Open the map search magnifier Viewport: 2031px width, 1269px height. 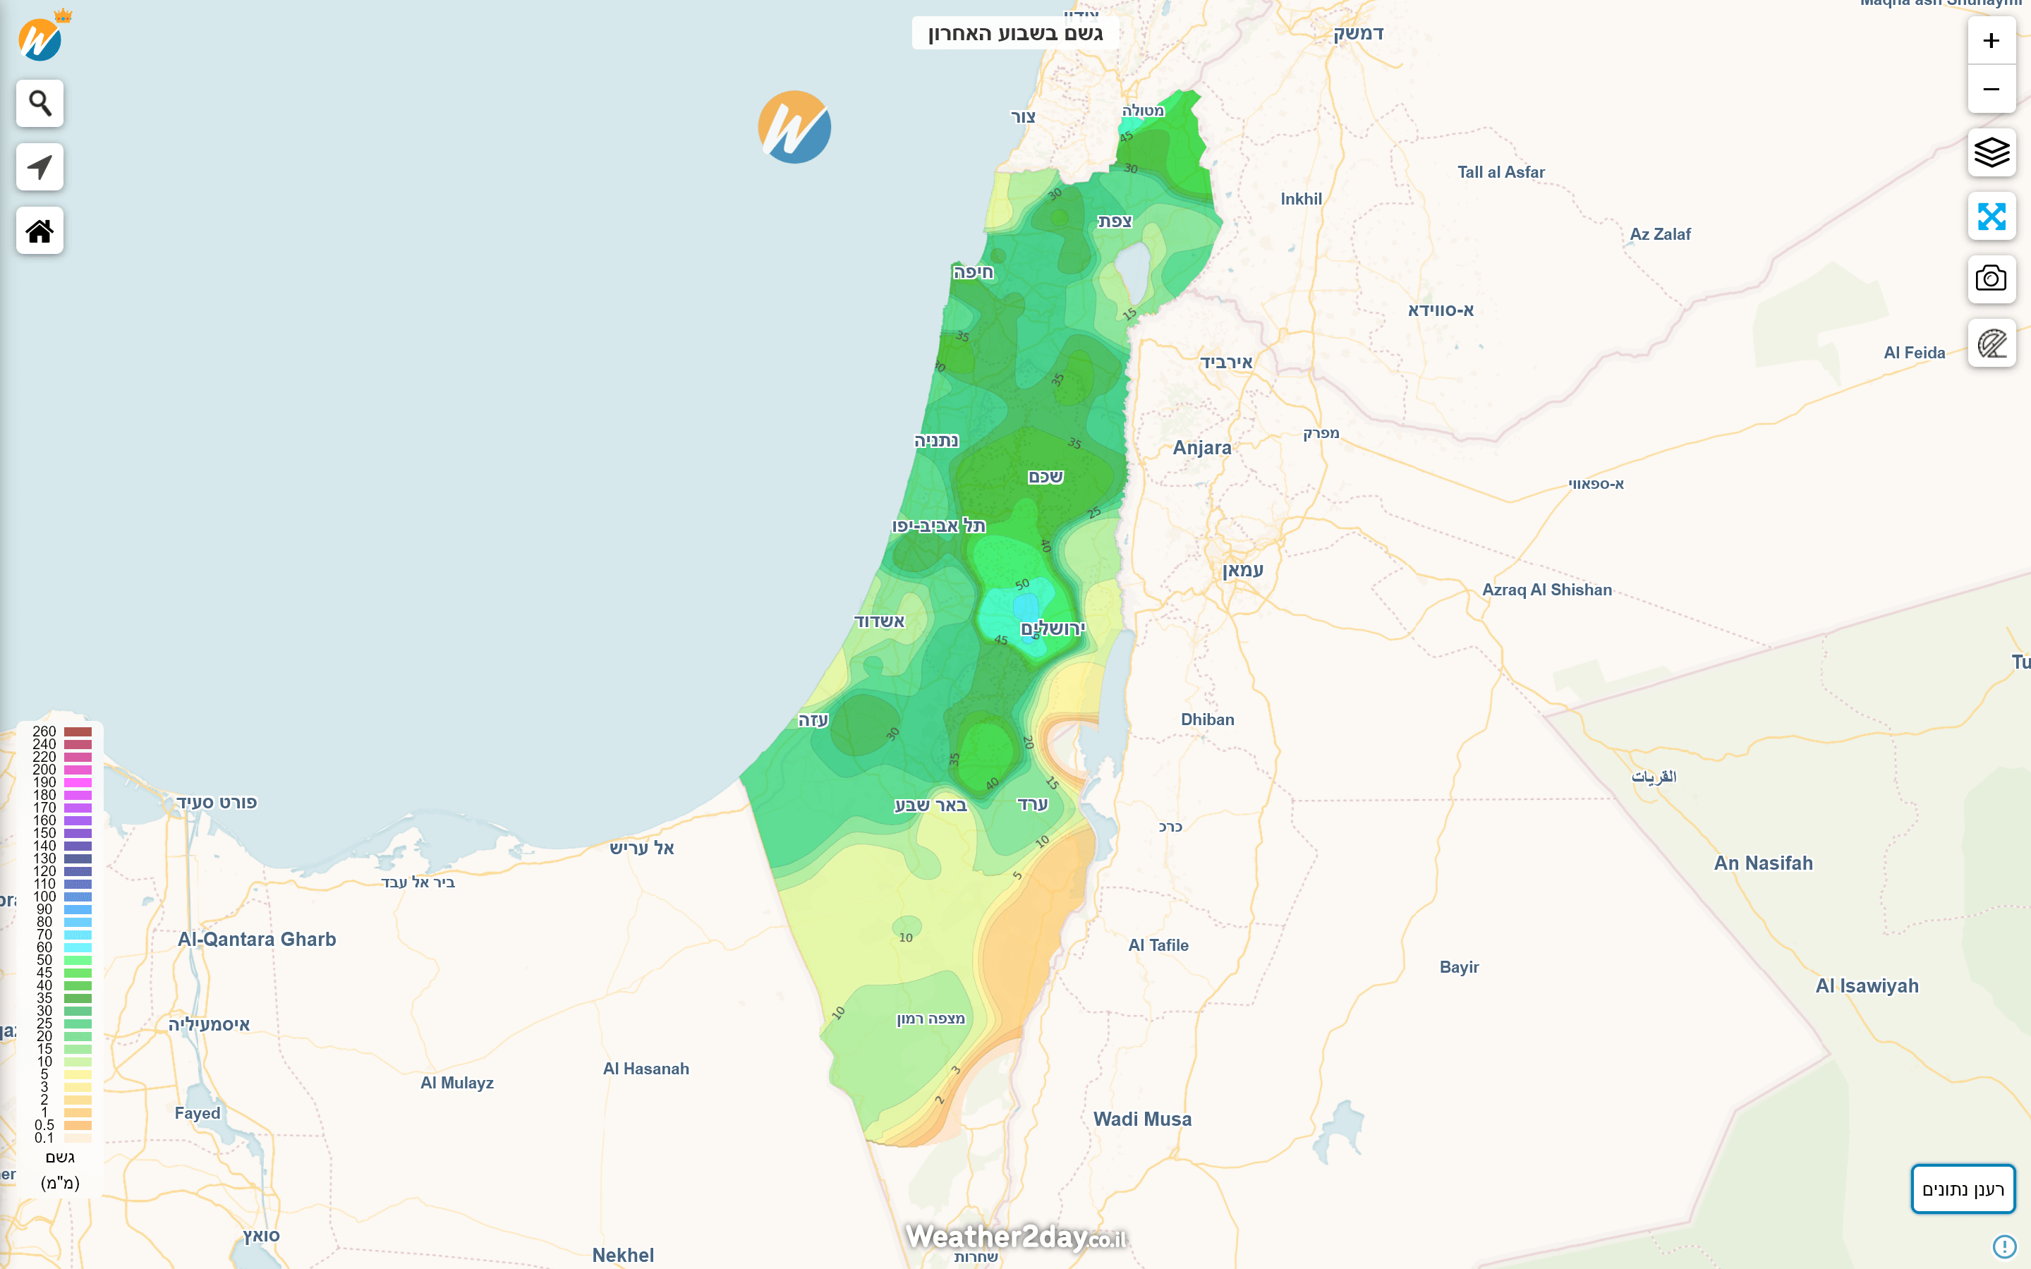click(x=40, y=103)
